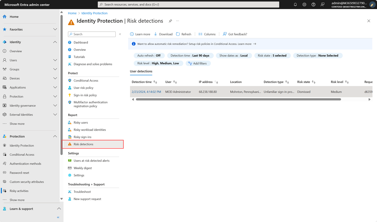Image resolution: width=377 pixels, height=222 pixels.
Task: Expand the Users submenu
Action: [x=55, y=60]
